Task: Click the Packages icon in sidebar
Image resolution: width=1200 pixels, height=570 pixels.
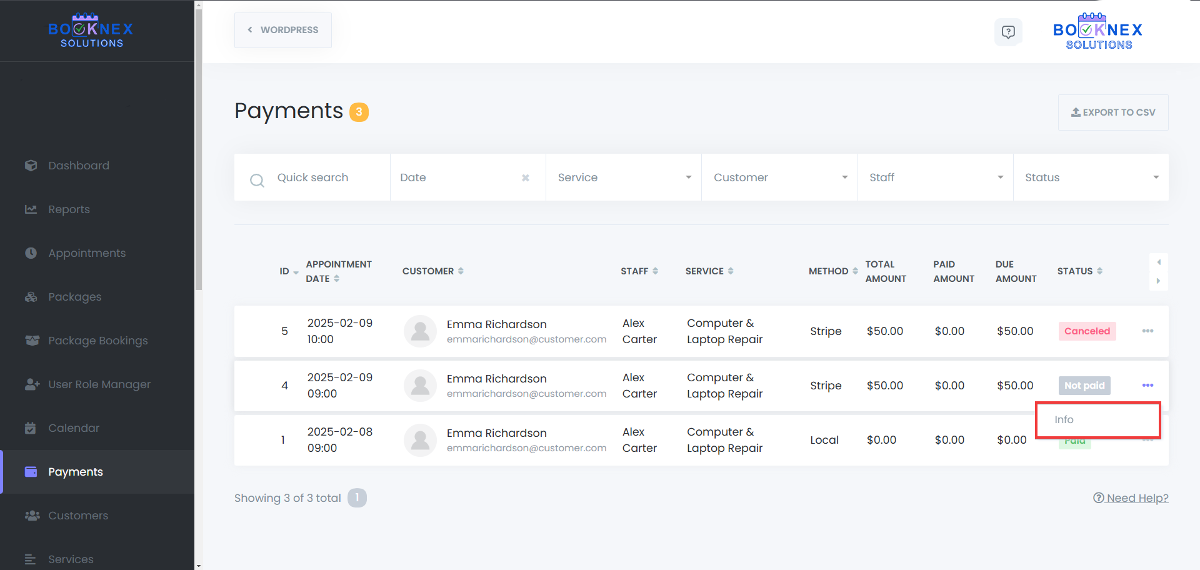Action: tap(31, 297)
